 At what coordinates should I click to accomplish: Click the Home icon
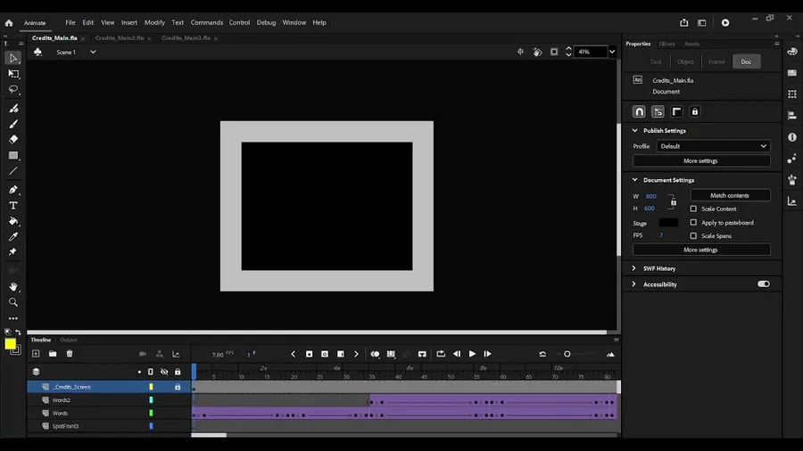(x=9, y=22)
